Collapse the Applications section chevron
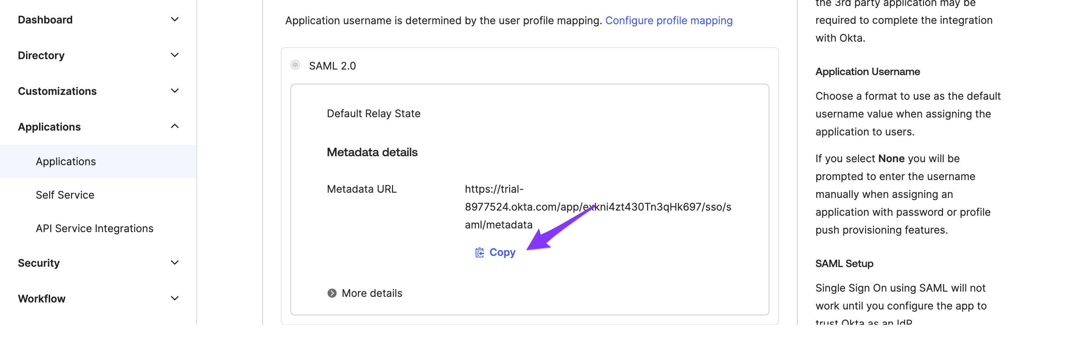This screenshot has width=1071, height=340. coord(175,126)
